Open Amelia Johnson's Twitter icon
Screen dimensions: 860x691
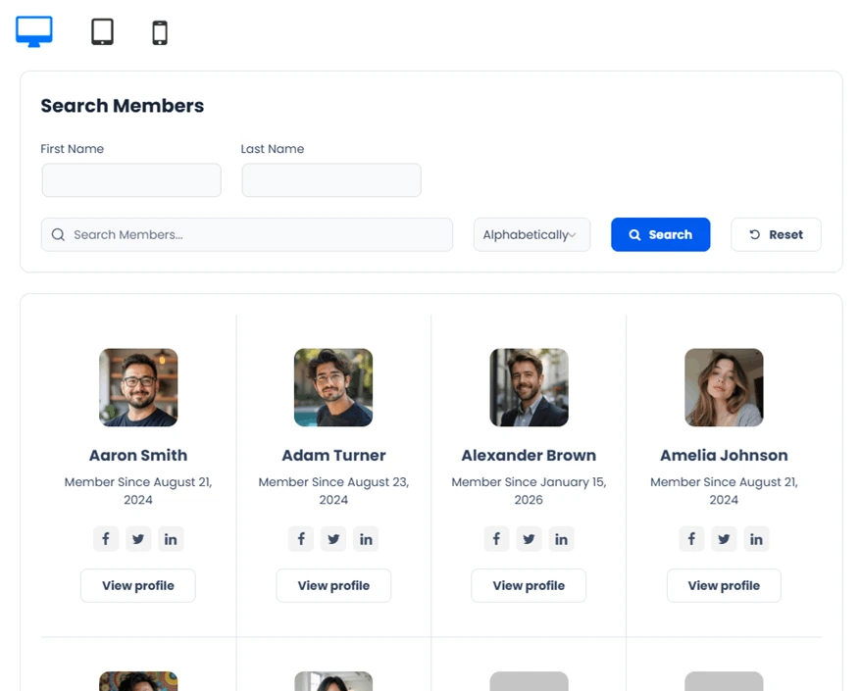[724, 539]
